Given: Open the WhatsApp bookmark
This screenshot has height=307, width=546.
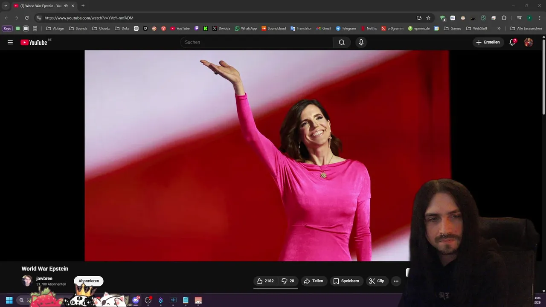Looking at the screenshot, I should click(x=246, y=29).
